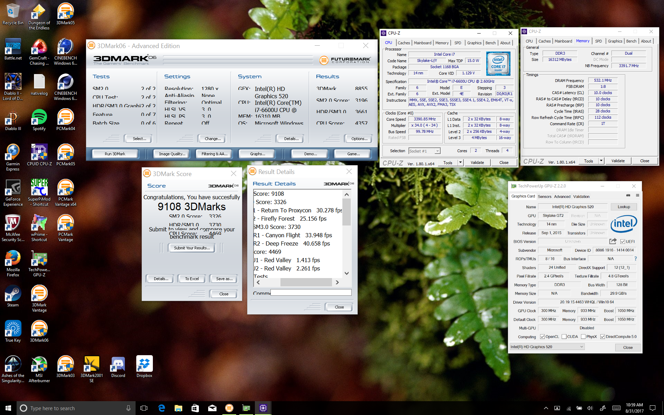This screenshot has height=415, width=664.
Task: Open the Graphs button in 3DMark06
Action: [x=258, y=154]
